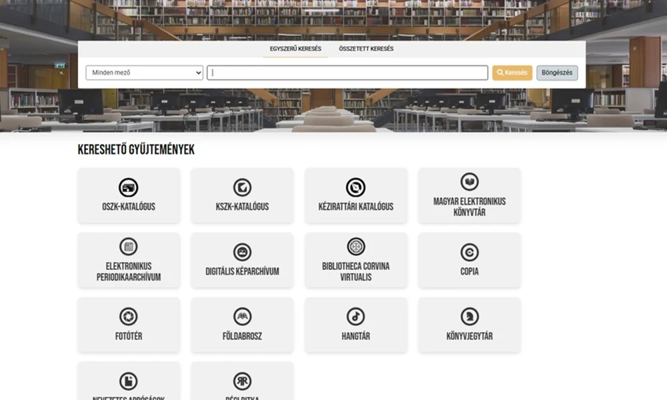
Task: Click the Fotótér label text
Action: 129,336
